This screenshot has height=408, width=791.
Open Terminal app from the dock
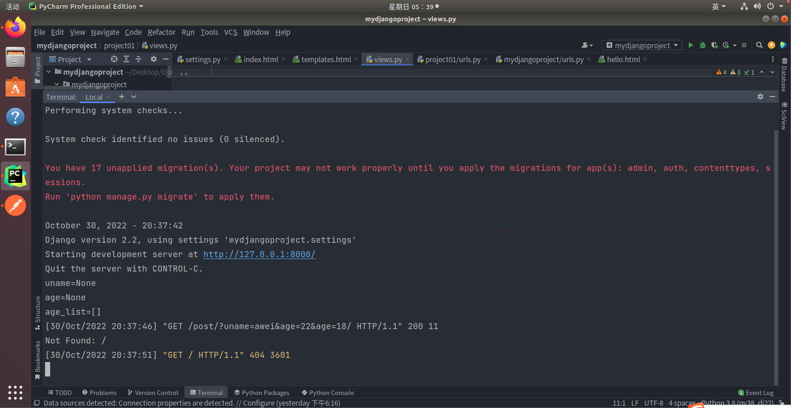[15, 147]
